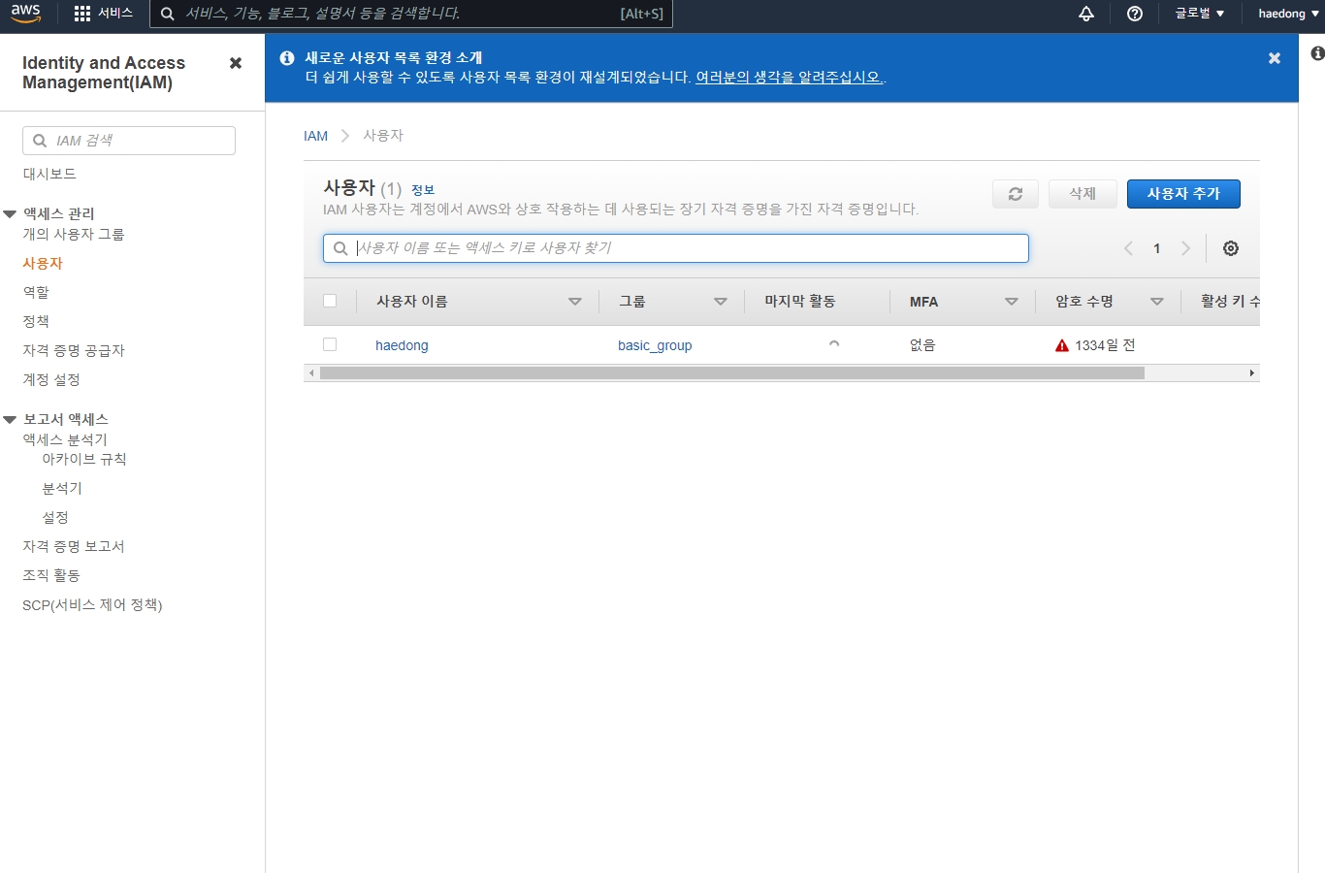1325x873 pixels.
Task: Dismiss the blue new user list banner
Action: pyautogui.click(x=1275, y=58)
